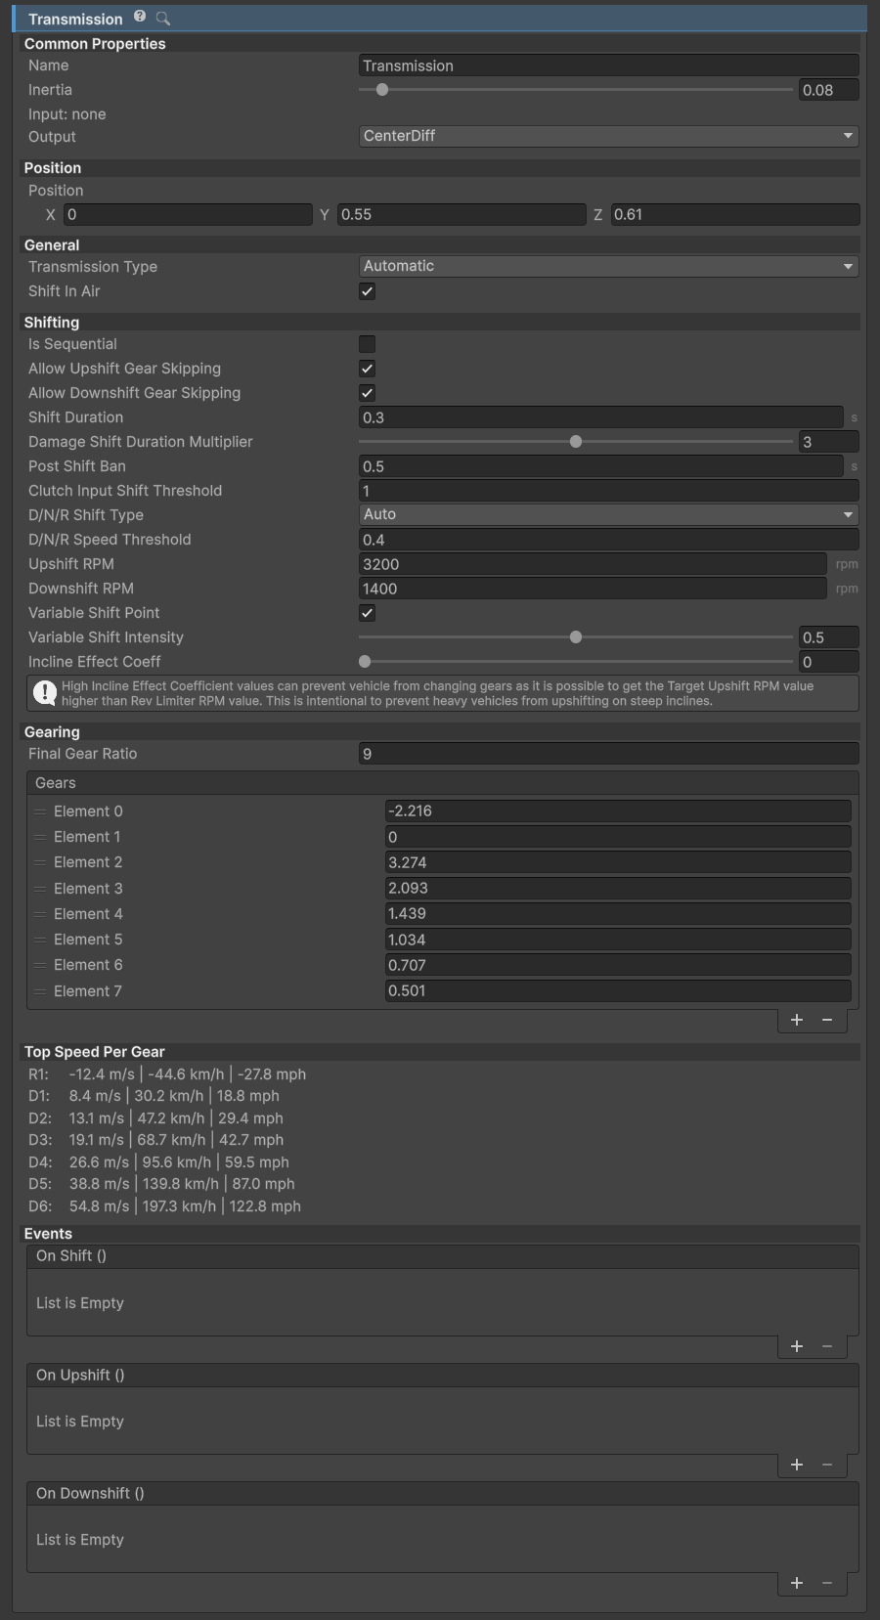
Task: Click the D6 top speed row
Action: pyautogui.click(x=164, y=1206)
